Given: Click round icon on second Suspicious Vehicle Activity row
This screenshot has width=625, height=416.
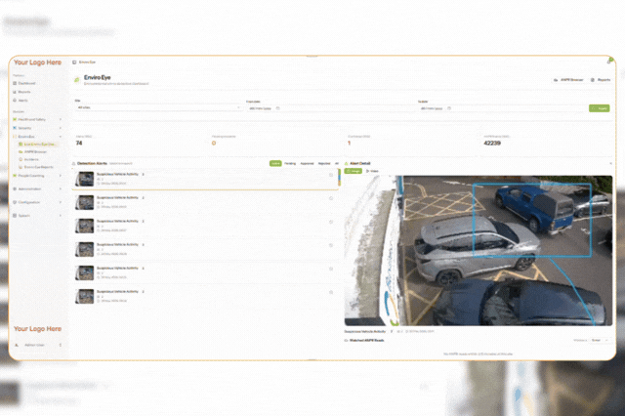Looking at the screenshot, I should coord(331,198).
